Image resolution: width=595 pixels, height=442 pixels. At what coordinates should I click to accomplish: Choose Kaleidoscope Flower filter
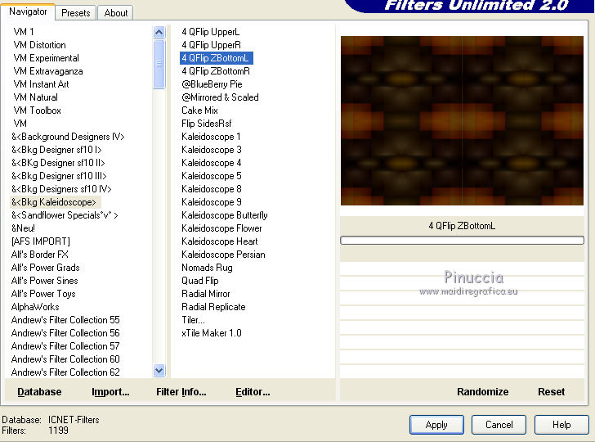tap(221, 228)
